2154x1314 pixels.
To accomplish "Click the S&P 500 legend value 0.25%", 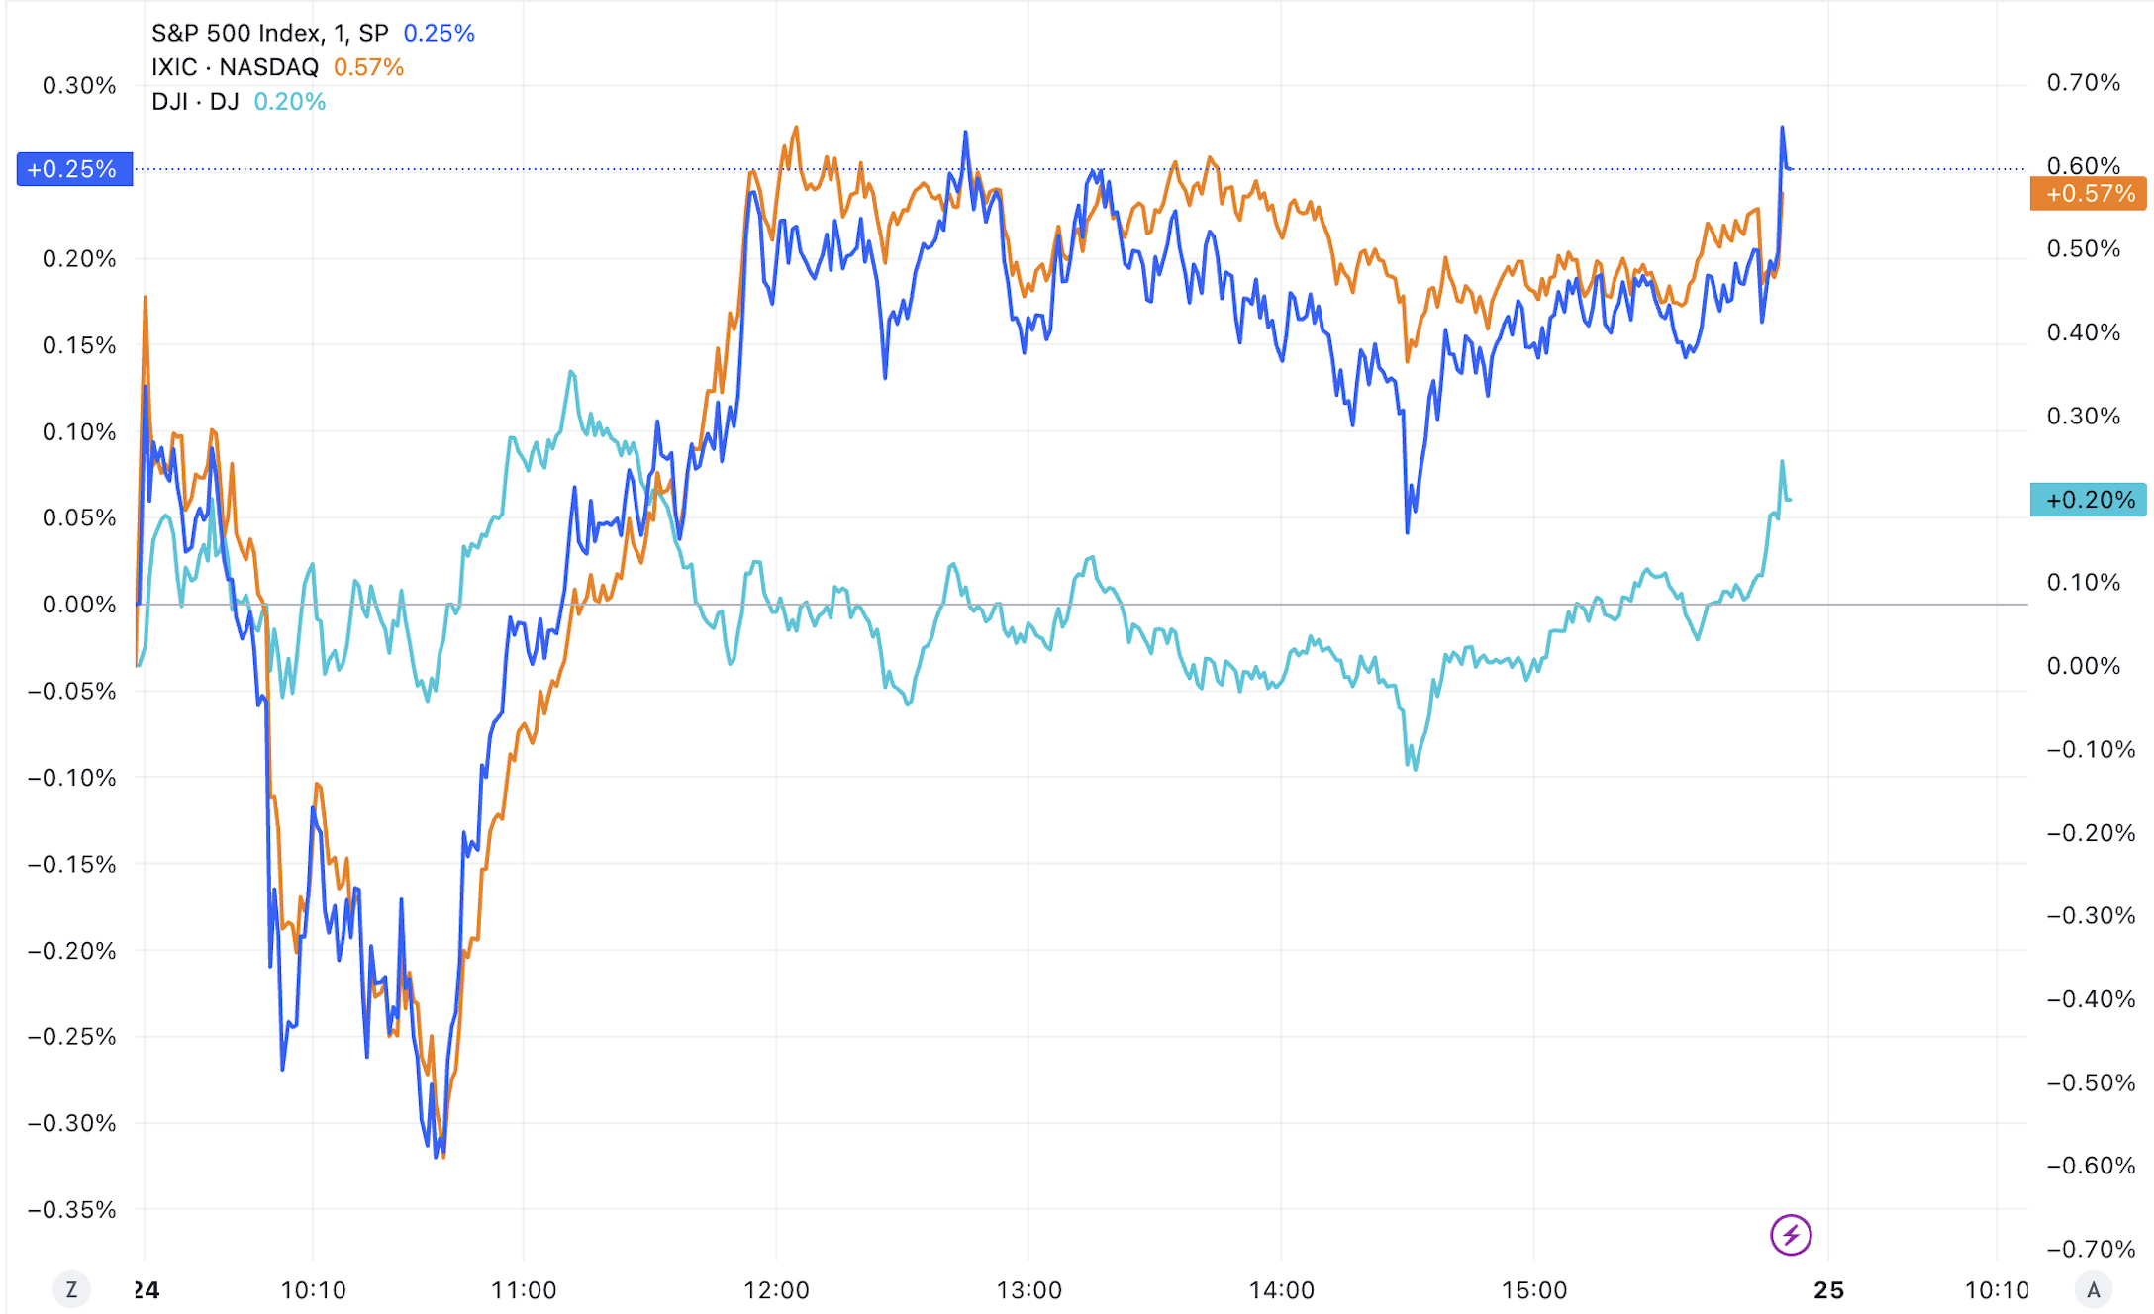I will (439, 33).
